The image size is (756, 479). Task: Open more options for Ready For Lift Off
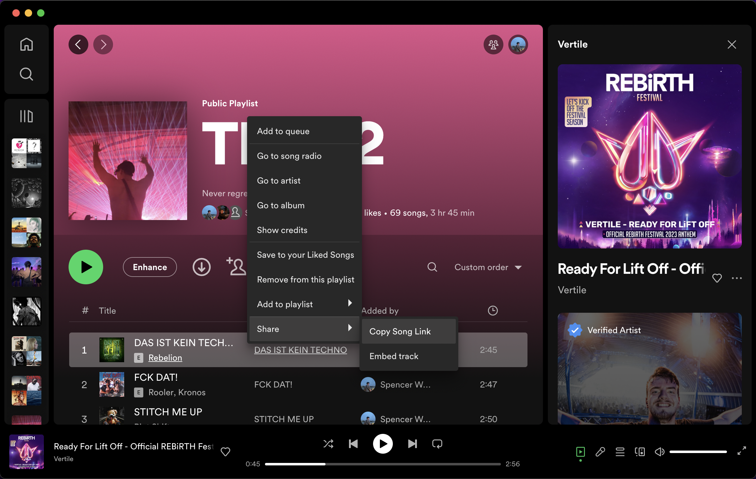[737, 278]
